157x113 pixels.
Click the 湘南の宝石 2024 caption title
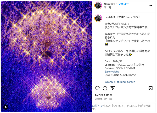point(128,17)
